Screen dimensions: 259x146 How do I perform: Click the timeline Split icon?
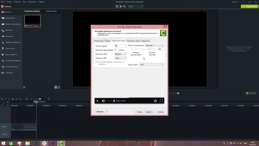[20, 99]
